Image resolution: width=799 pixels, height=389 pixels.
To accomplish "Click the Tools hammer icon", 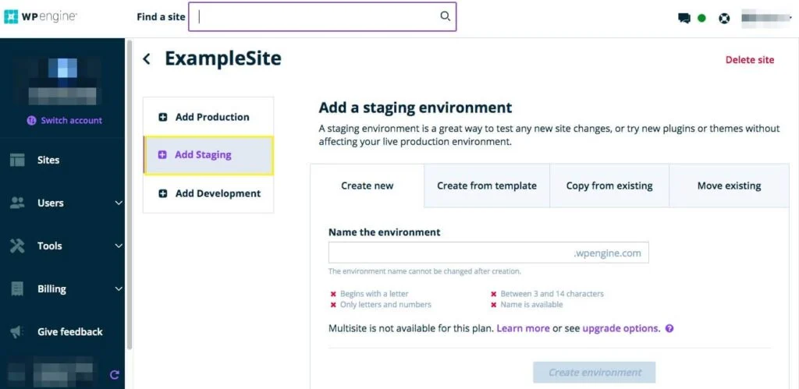I will tap(17, 246).
